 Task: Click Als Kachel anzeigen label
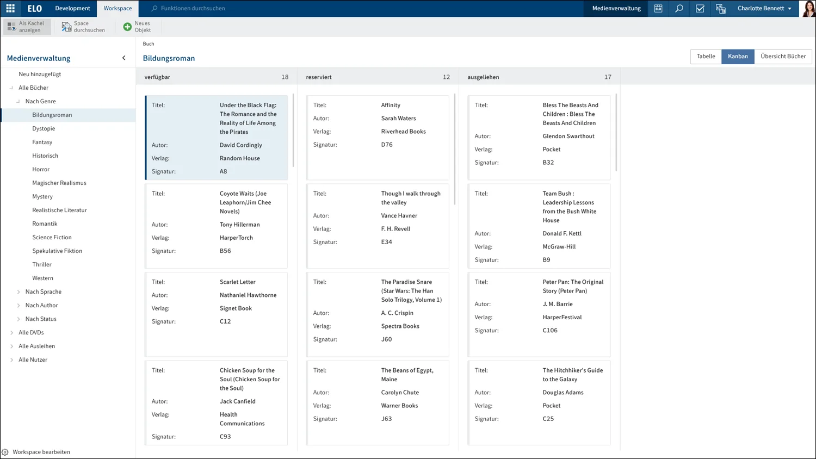point(31,27)
